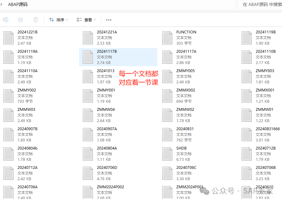Select the ZMMX002 file icon
The width and height of the screenshot is (282, 202).
point(167,96)
